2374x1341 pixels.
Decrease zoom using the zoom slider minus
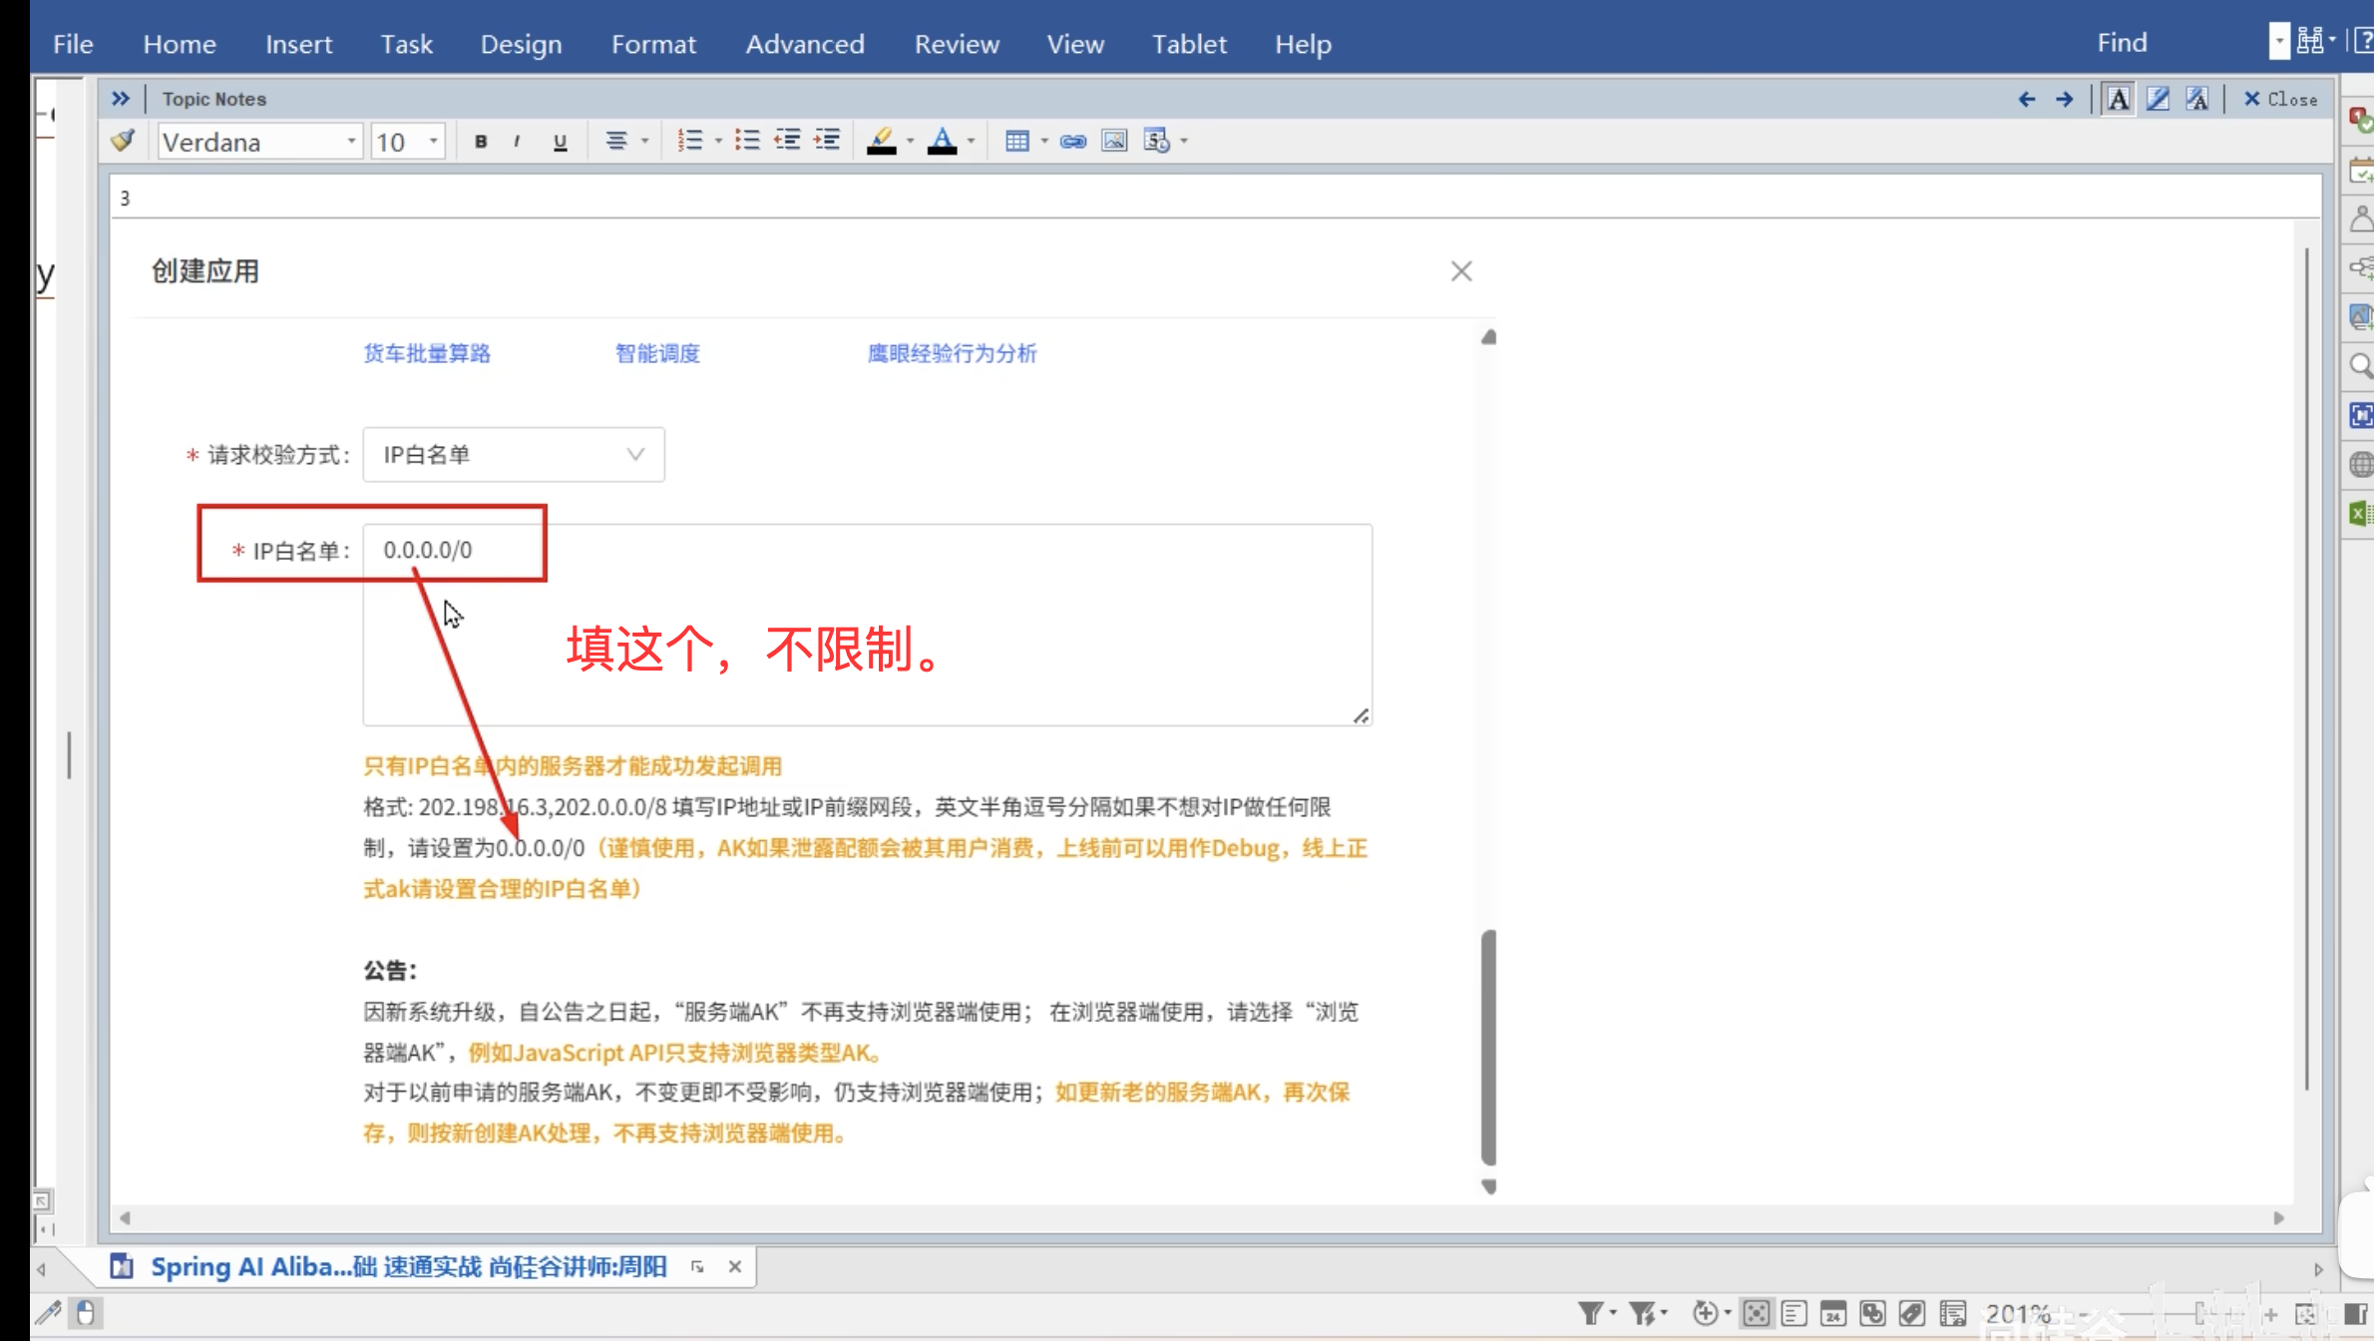point(2084,1315)
